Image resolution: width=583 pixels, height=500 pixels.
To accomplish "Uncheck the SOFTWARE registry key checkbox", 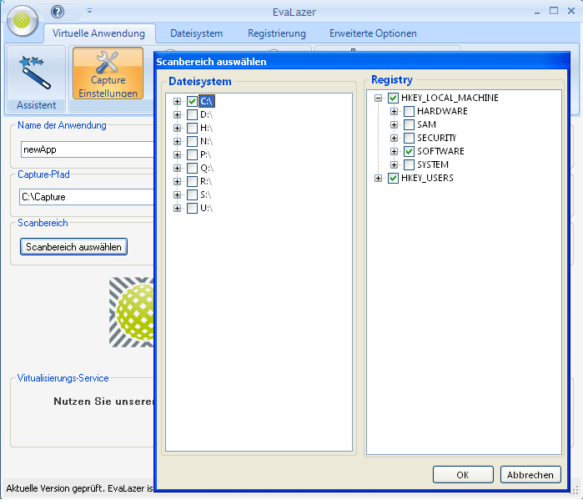I will coord(409,151).
